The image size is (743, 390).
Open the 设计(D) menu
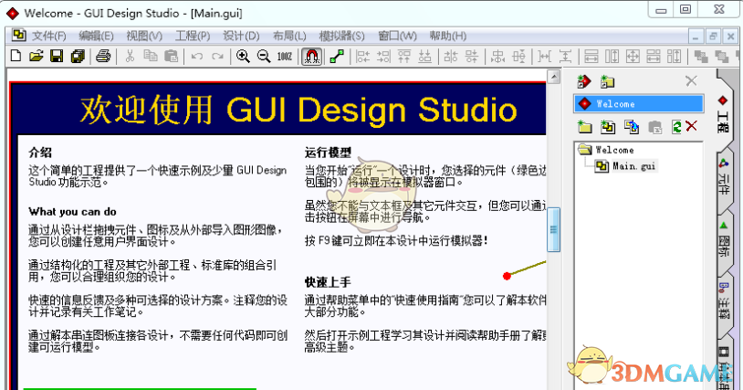click(x=241, y=36)
